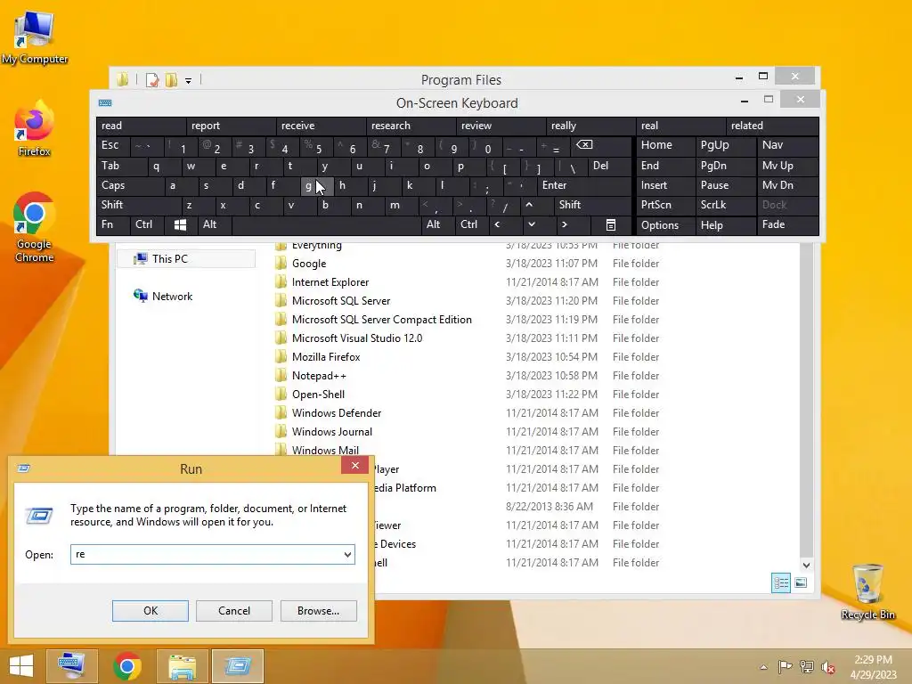Screen dimensions: 912x684
Task: Toggle the ScrLk key
Action: click(x=725, y=206)
